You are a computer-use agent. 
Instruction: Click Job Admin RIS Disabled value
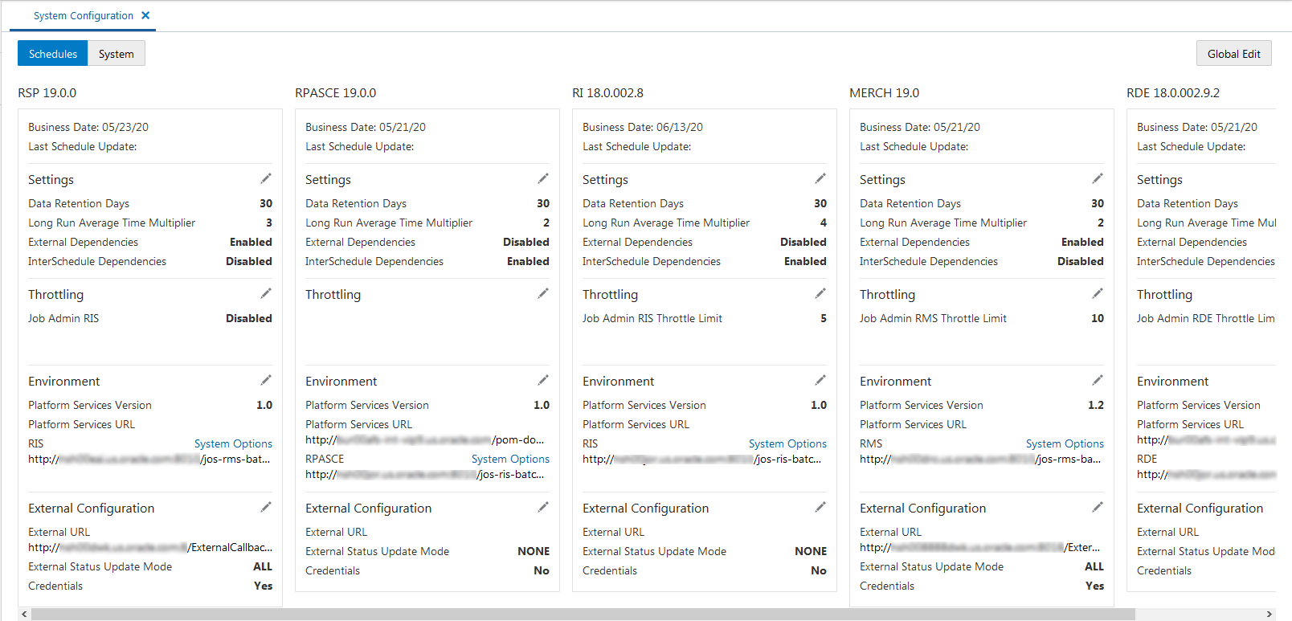coord(249,318)
